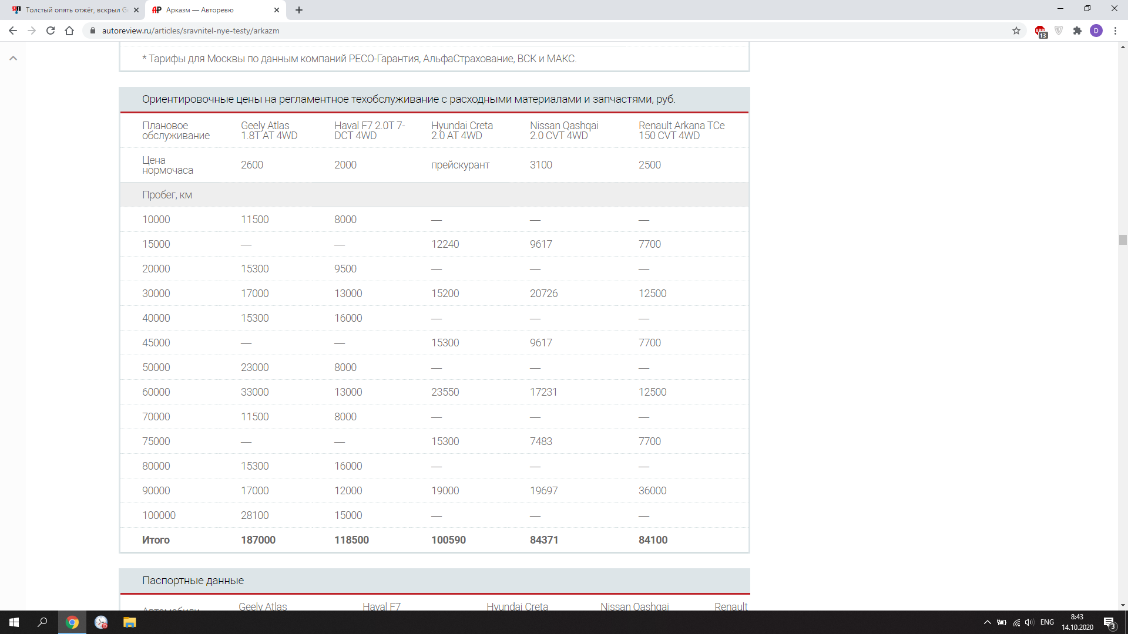Click the Плановое обслуживание header

click(x=176, y=130)
